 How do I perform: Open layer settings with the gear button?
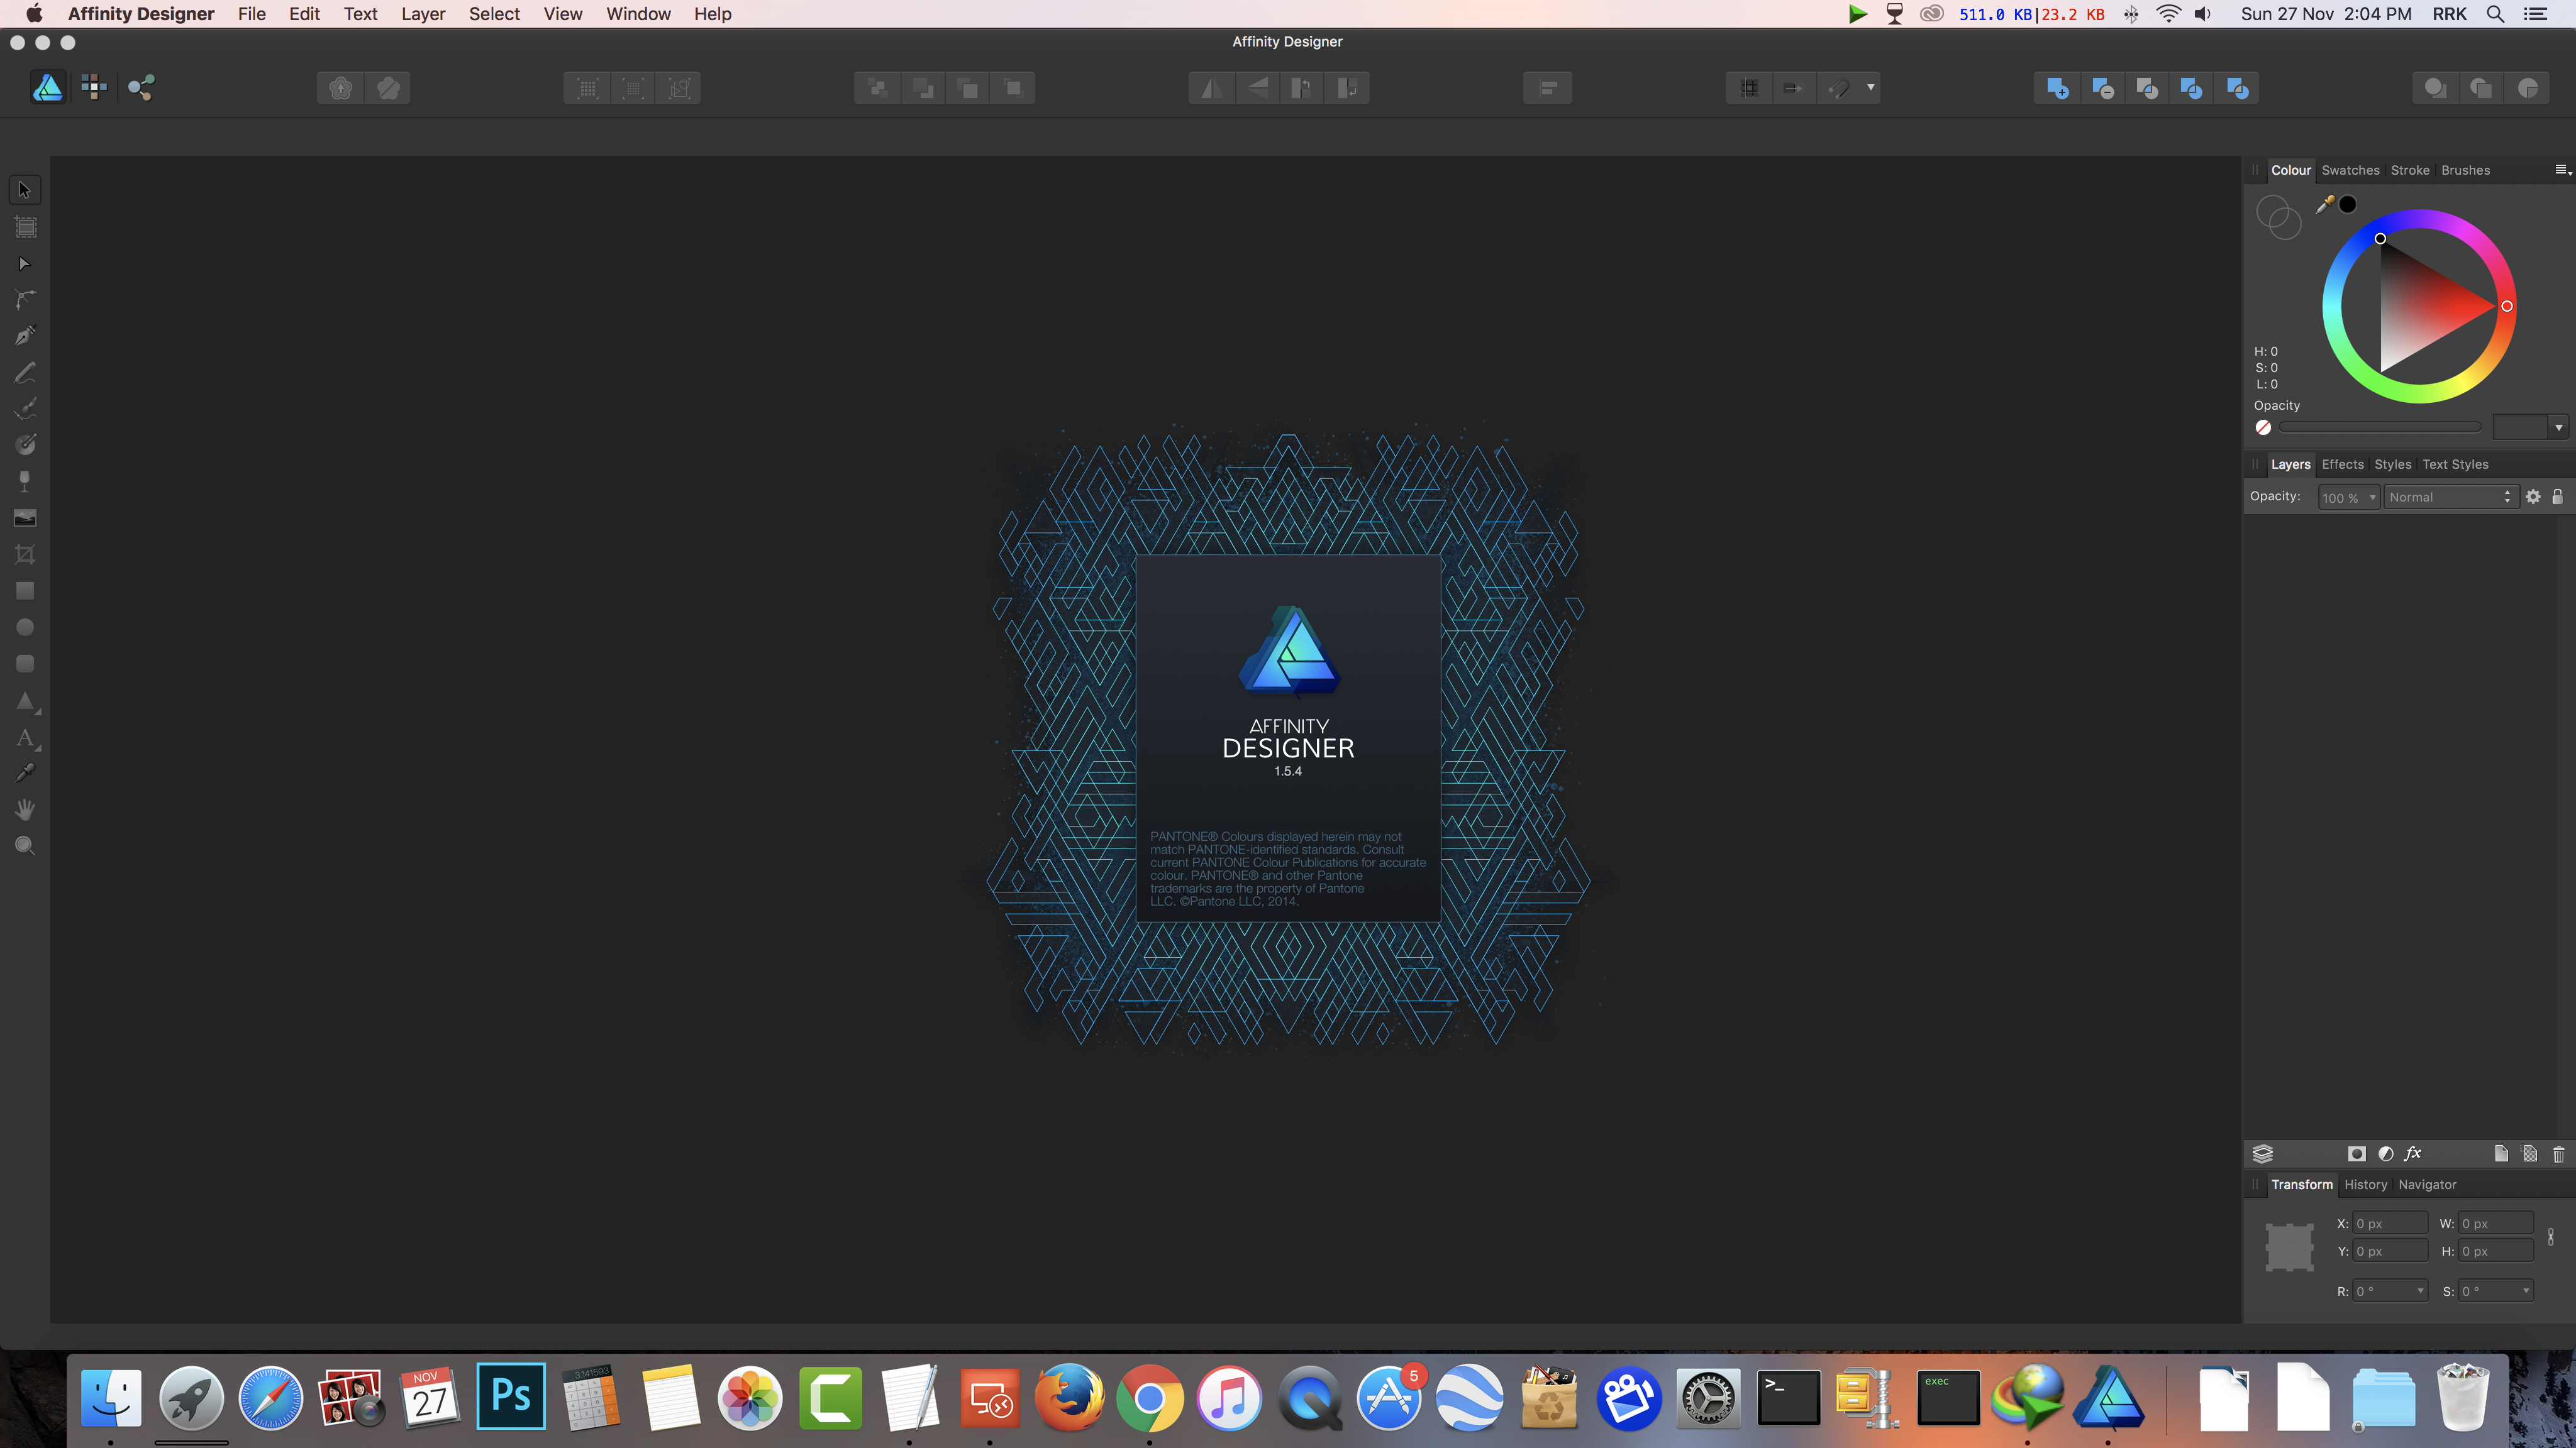pos(2533,496)
